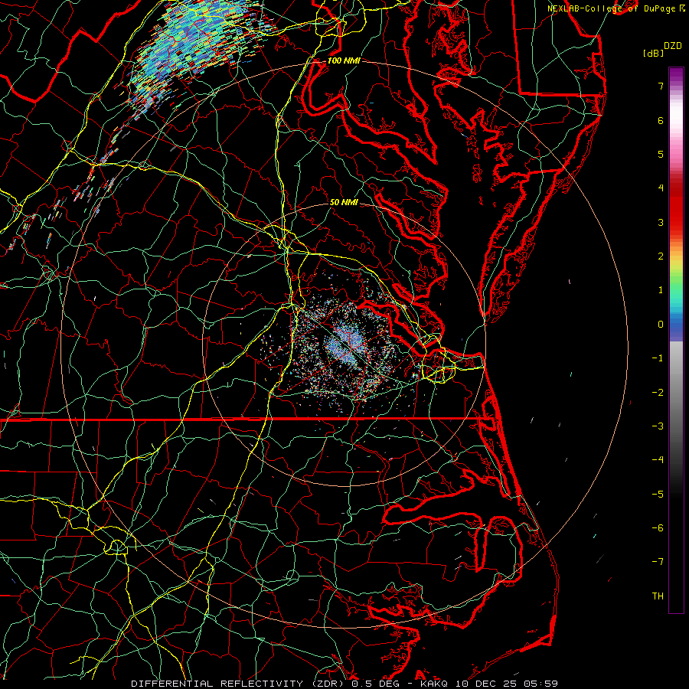Click the -2 value on color scale
Image resolution: width=689 pixels, height=689 pixels.
[658, 393]
